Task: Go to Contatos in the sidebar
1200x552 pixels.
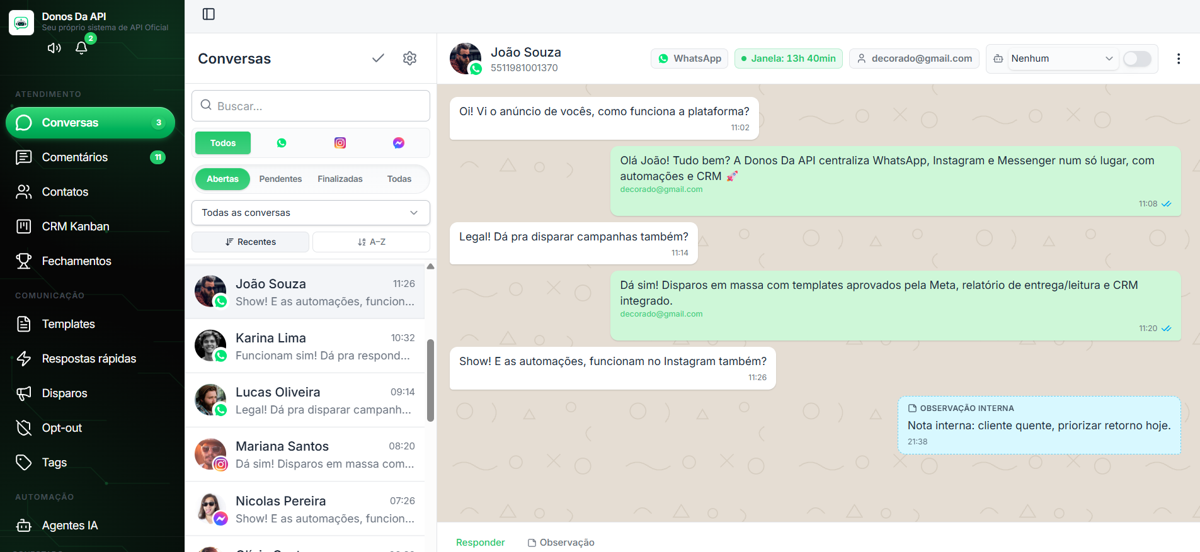Action: pos(90,192)
